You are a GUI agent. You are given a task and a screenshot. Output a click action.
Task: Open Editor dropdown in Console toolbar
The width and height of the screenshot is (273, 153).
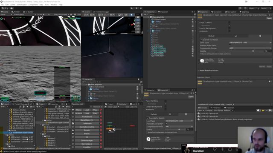(227, 110)
